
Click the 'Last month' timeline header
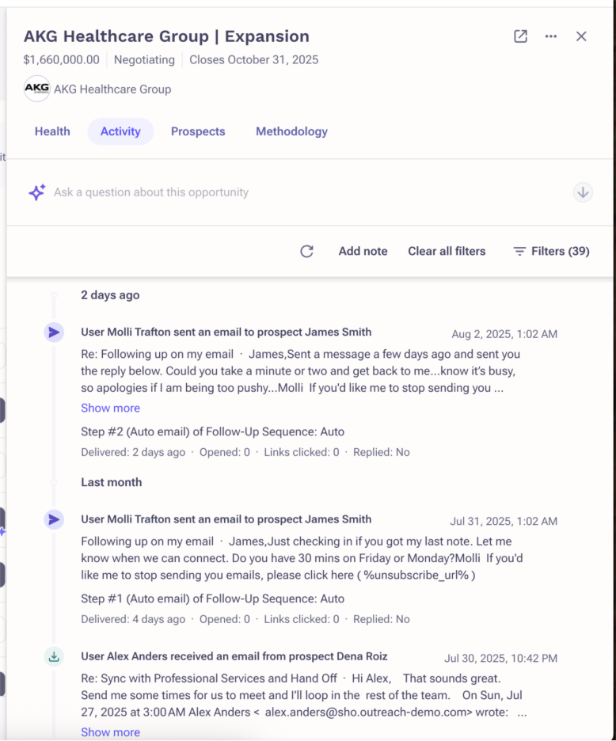112,482
